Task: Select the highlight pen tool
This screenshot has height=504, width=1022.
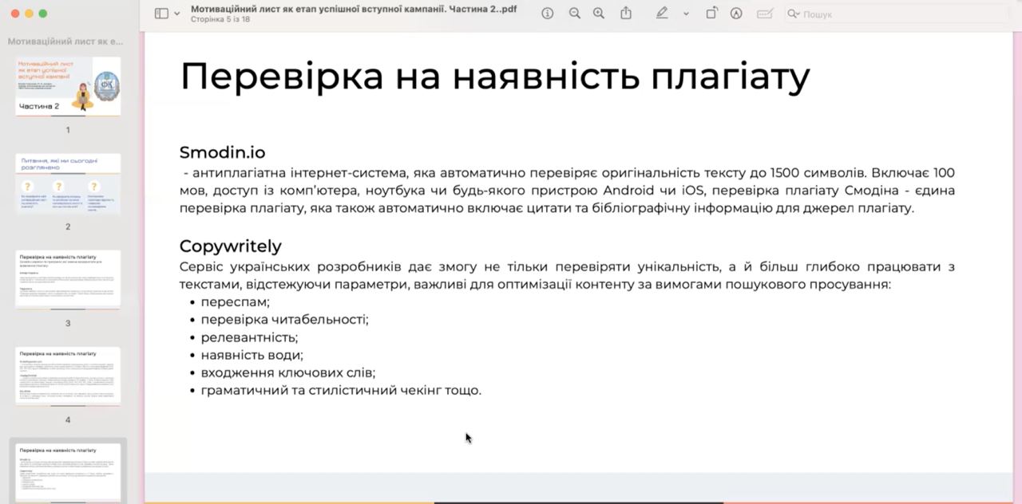Action: point(662,14)
